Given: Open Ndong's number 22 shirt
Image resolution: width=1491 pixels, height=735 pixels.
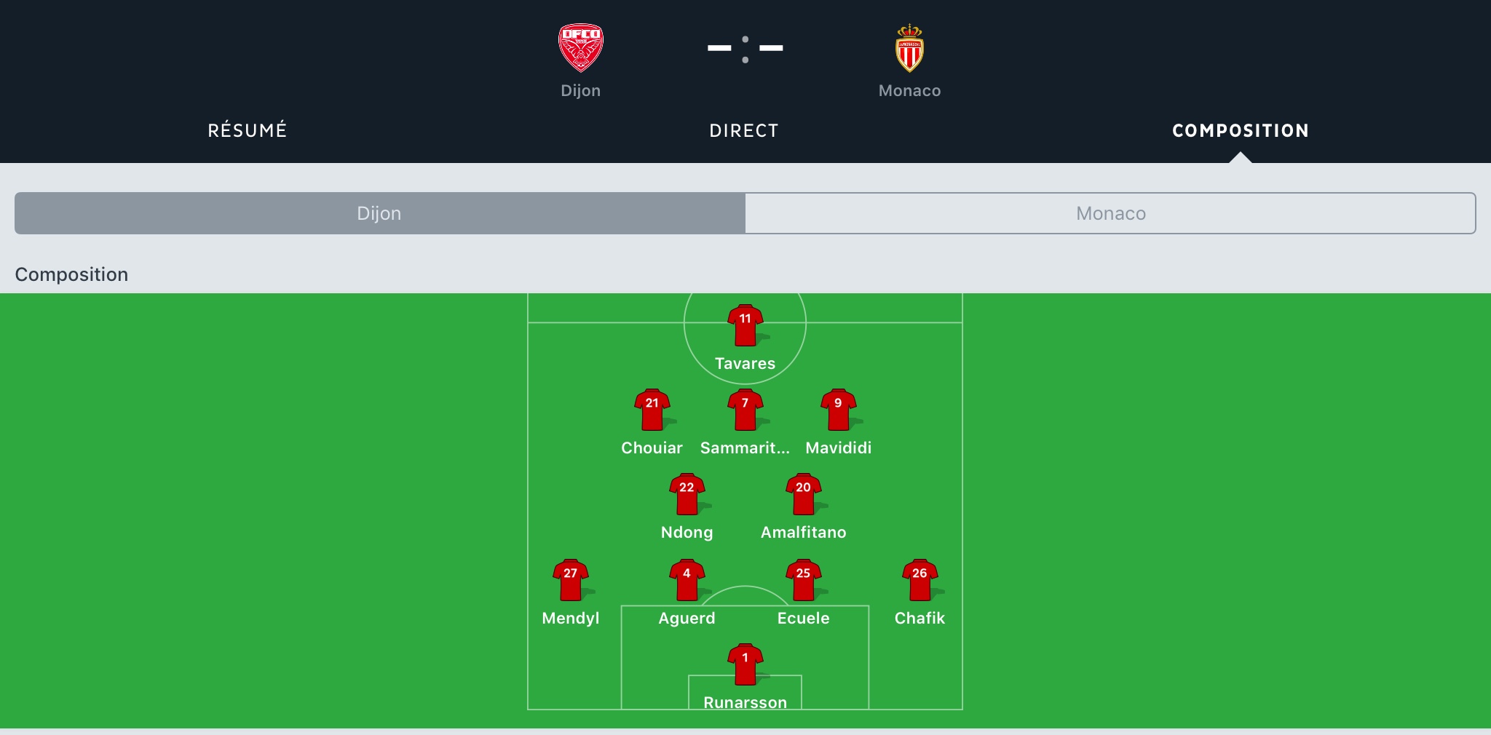Looking at the screenshot, I should click(687, 493).
